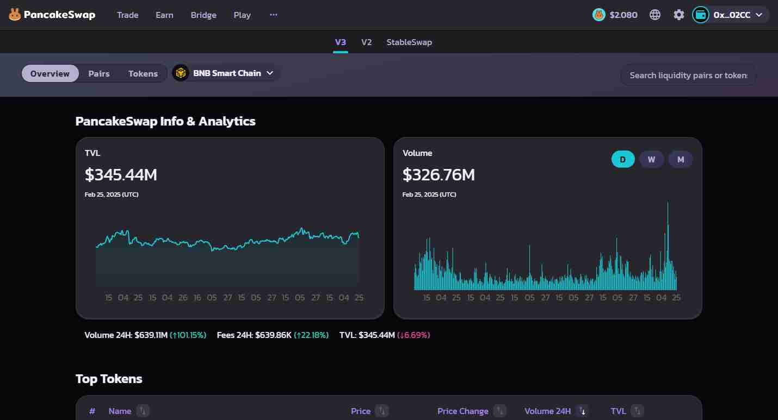Click the $345.44M TVL value
The width and height of the screenshot is (778, 420).
pos(121,174)
